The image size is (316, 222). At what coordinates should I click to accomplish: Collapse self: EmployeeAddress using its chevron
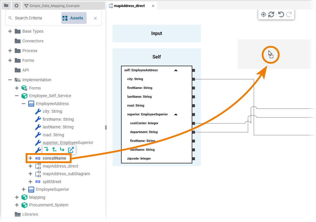click(176, 70)
